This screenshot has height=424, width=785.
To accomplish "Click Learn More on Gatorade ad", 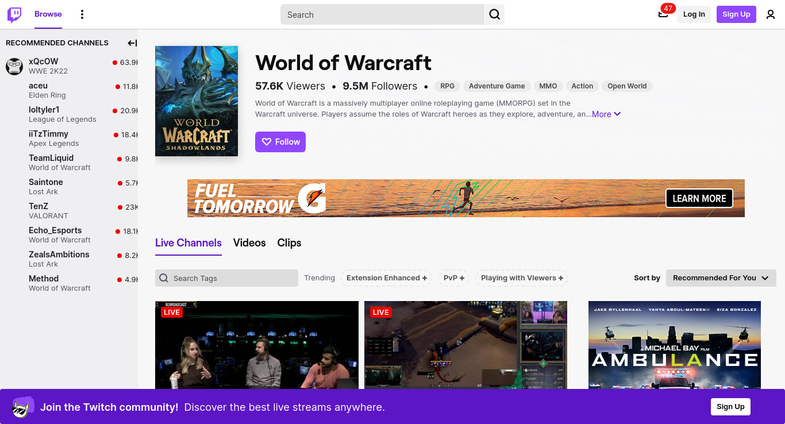I will pos(699,198).
